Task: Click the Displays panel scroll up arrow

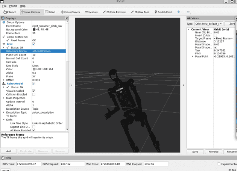Action: coord(67,22)
